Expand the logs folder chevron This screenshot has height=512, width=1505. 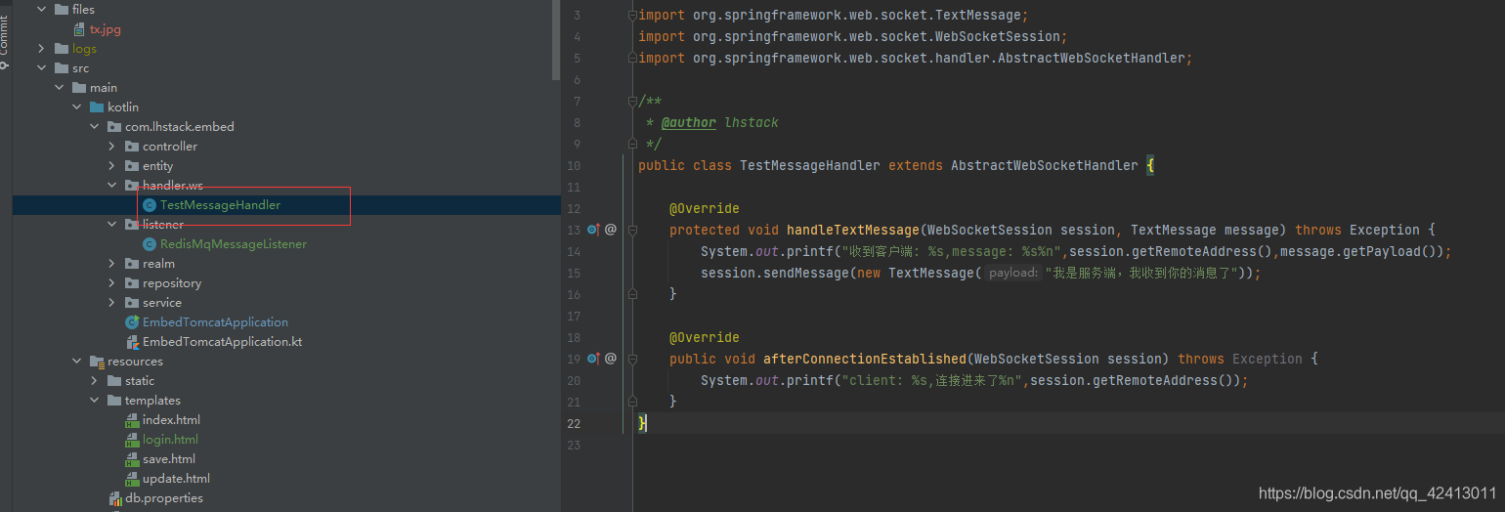[x=41, y=48]
